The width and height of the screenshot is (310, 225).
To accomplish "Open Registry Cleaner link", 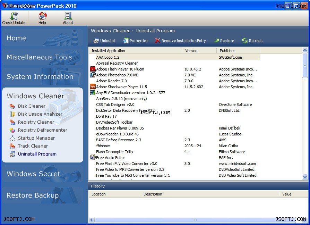I will [36, 122].
